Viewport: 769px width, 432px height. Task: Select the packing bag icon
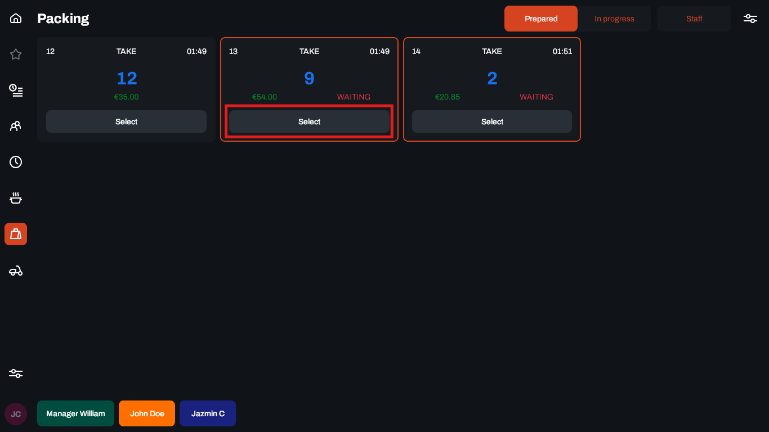(16, 234)
